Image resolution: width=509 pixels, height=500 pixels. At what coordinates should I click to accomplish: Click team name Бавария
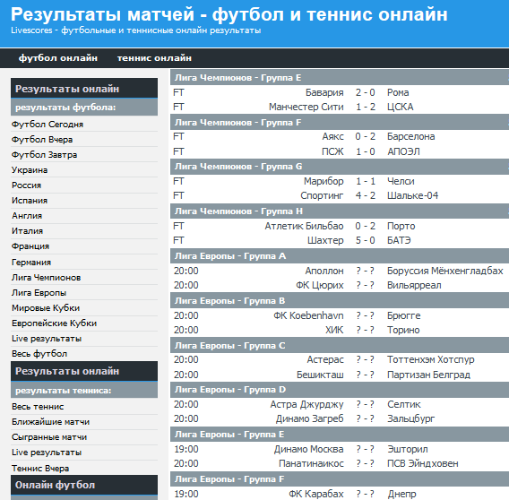pos(324,93)
